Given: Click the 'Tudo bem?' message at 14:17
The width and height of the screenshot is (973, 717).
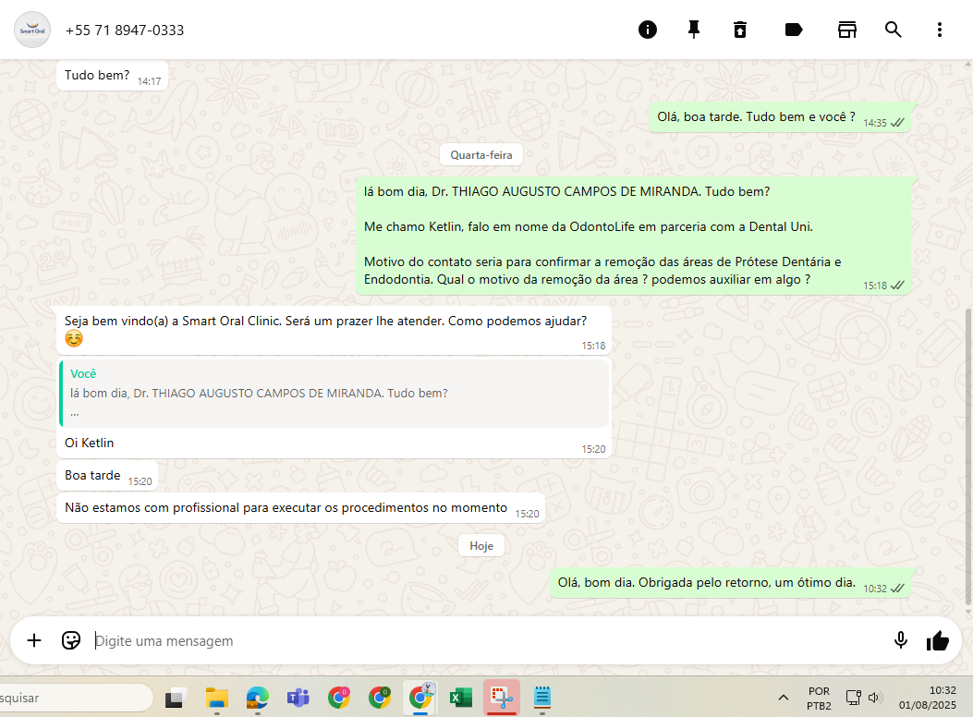Looking at the screenshot, I should pyautogui.click(x=112, y=76).
